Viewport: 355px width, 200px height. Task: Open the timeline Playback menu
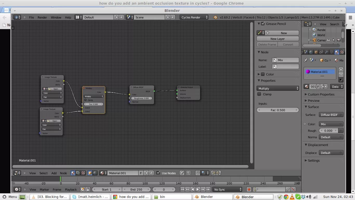tap(71, 189)
